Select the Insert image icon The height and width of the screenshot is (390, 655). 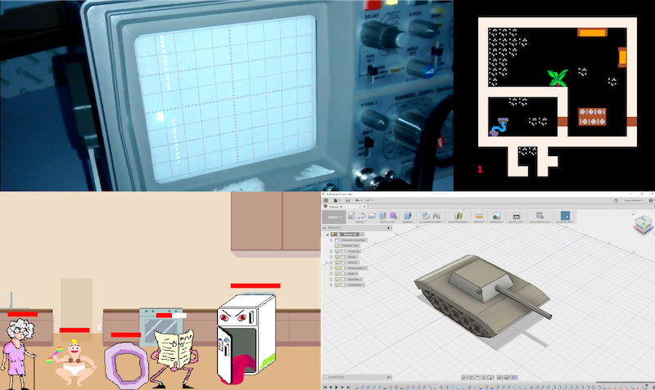[x=497, y=216]
